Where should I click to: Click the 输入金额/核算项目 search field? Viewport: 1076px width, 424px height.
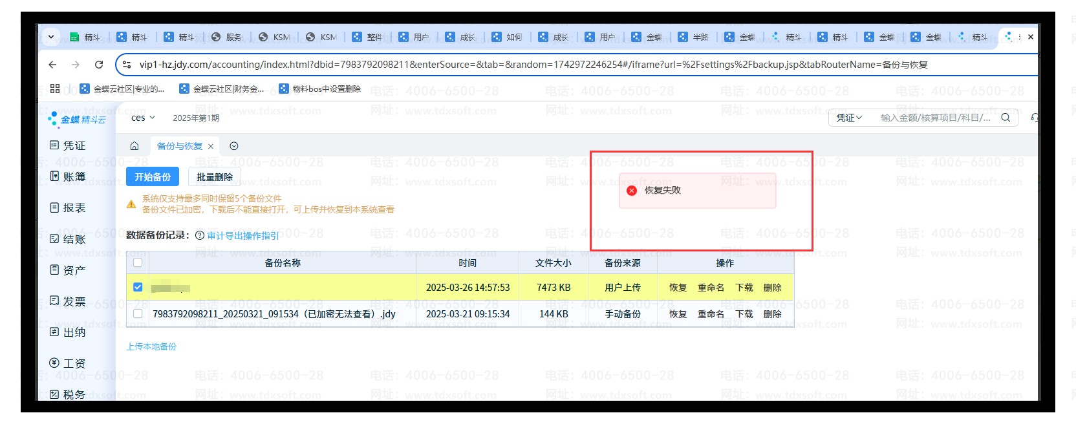[x=934, y=118]
